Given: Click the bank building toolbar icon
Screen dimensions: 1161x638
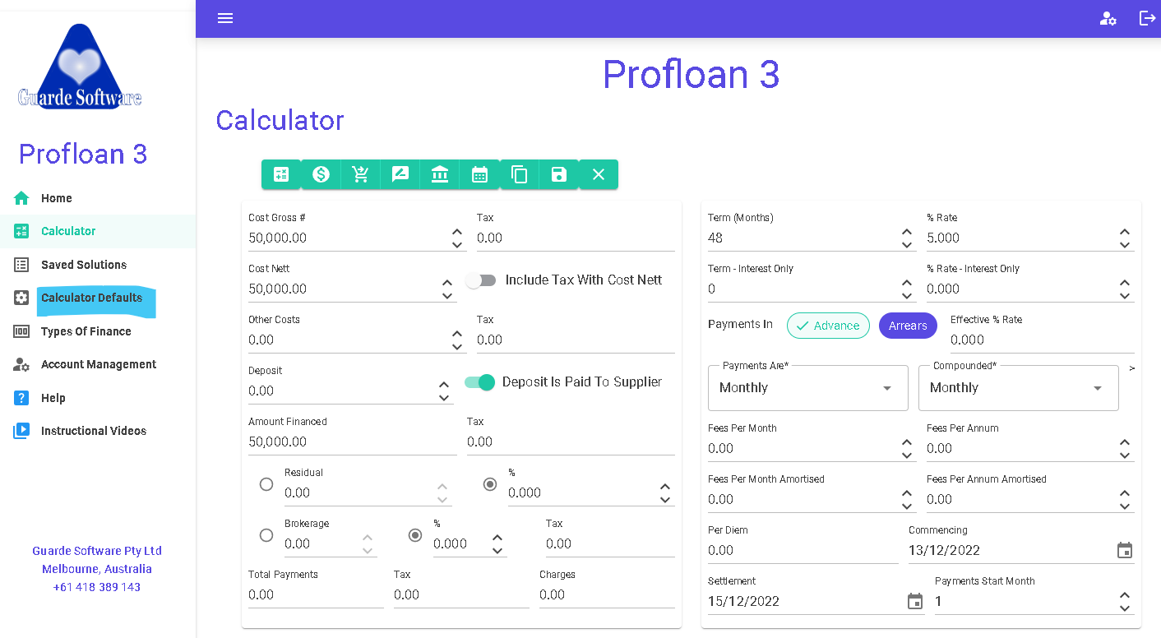Looking at the screenshot, I should pyautogui.click(x=440, y=174).
